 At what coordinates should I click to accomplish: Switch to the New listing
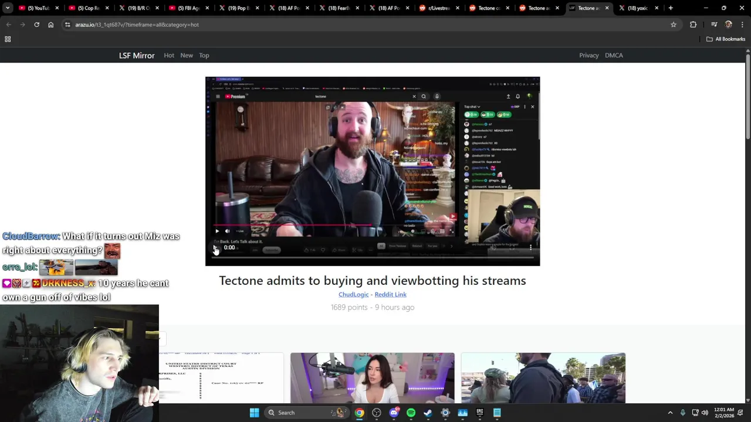(187, 55)
